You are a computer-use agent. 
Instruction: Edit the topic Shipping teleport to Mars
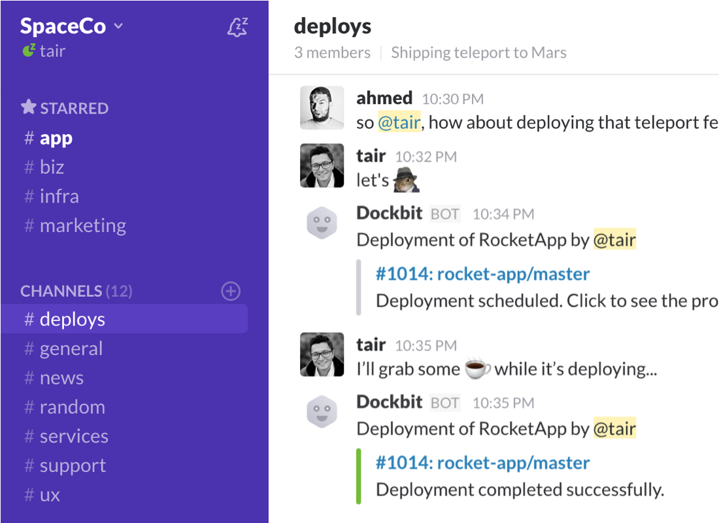[478, 52]
